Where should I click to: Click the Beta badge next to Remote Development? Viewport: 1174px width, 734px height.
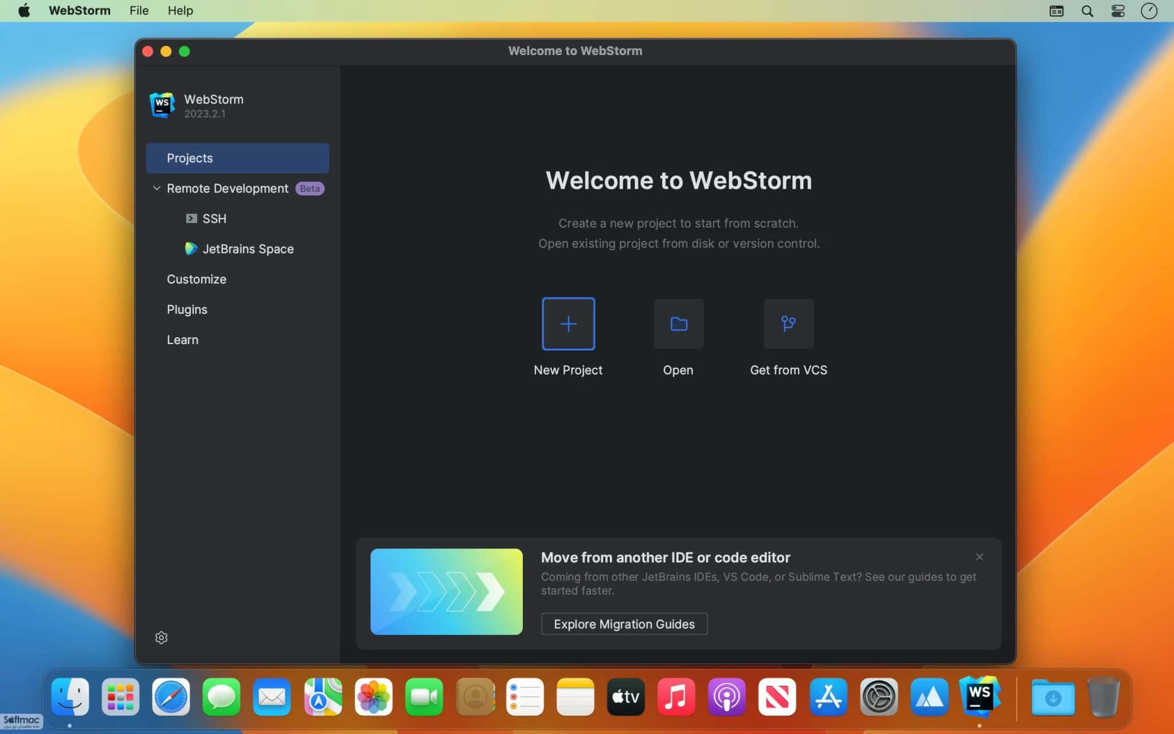310,188
